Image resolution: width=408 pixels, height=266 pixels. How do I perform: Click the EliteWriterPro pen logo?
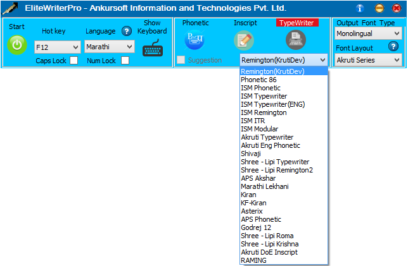tap(10, 9)
